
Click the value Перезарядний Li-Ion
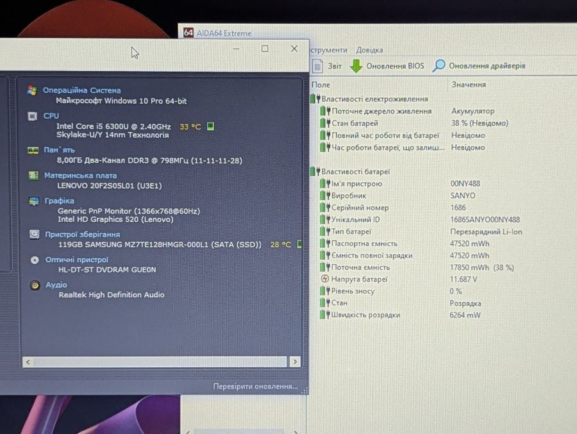[x=486, y=232]
